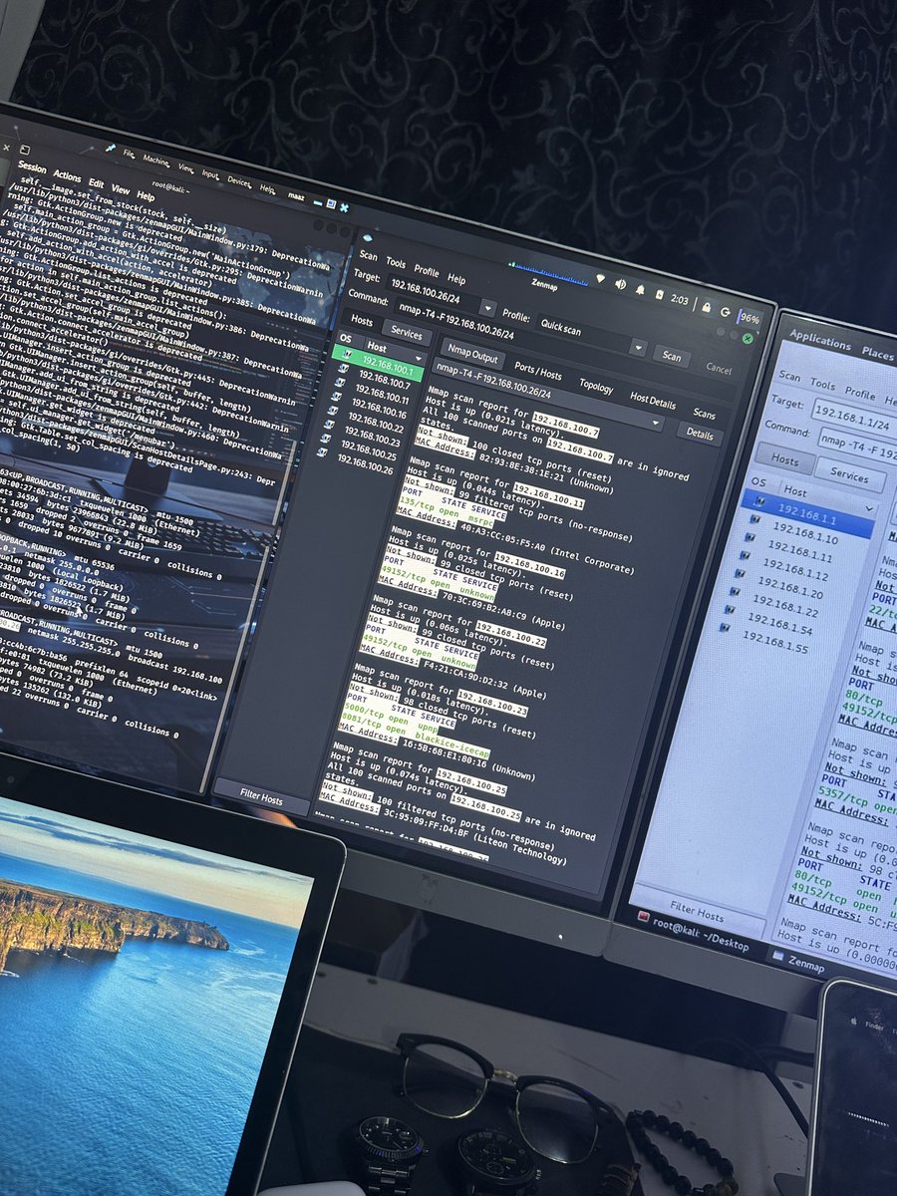
Task: Open Places menu on right monitor
Action: [878, 355]
